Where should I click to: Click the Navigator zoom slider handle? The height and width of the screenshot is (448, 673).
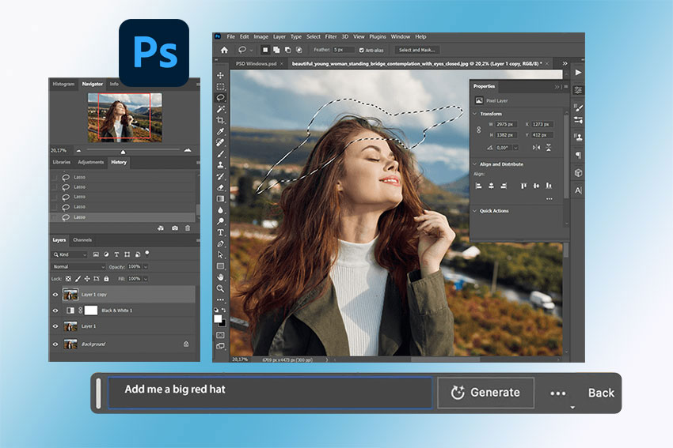coord(122,150)
